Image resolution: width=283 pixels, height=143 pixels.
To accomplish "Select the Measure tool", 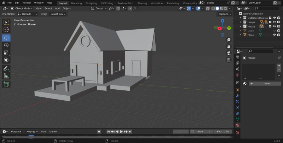I will click(x=6, y=76).
